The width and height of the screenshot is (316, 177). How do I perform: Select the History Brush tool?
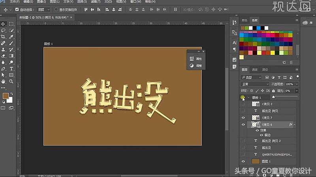(11, 50)
